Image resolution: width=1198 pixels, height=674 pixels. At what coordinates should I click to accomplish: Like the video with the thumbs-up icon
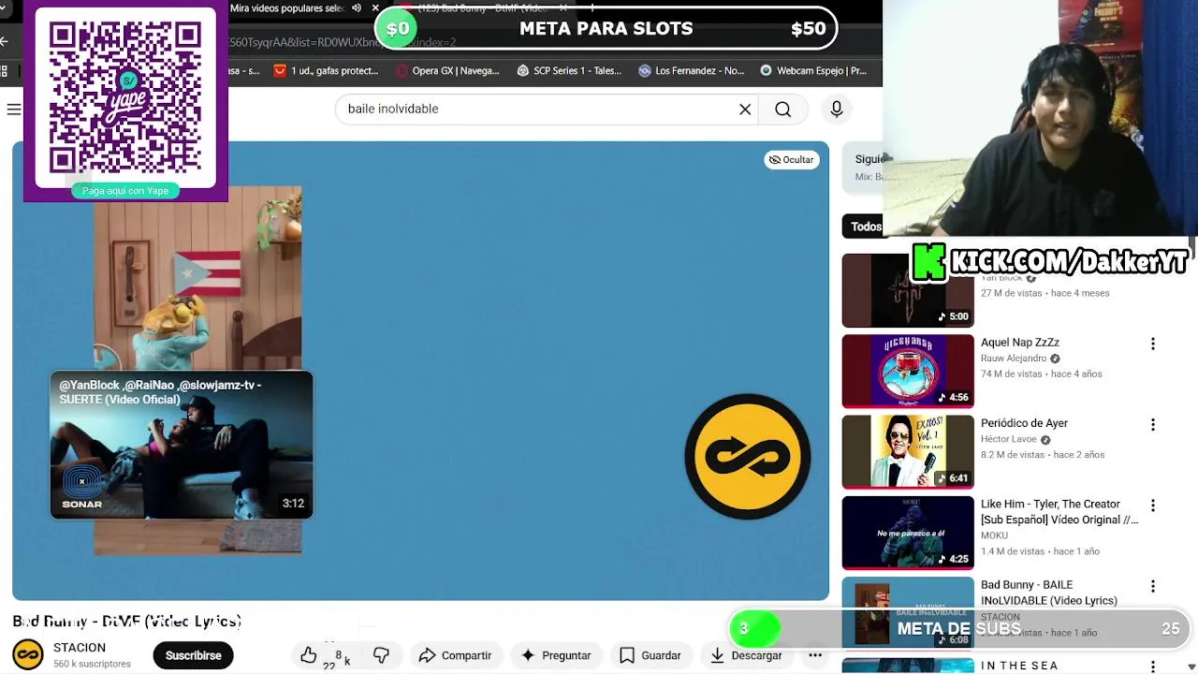(x=309, y=655)
